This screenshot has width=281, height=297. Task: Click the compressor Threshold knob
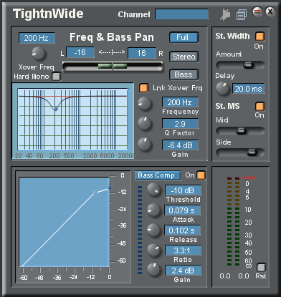coord(153,190)
